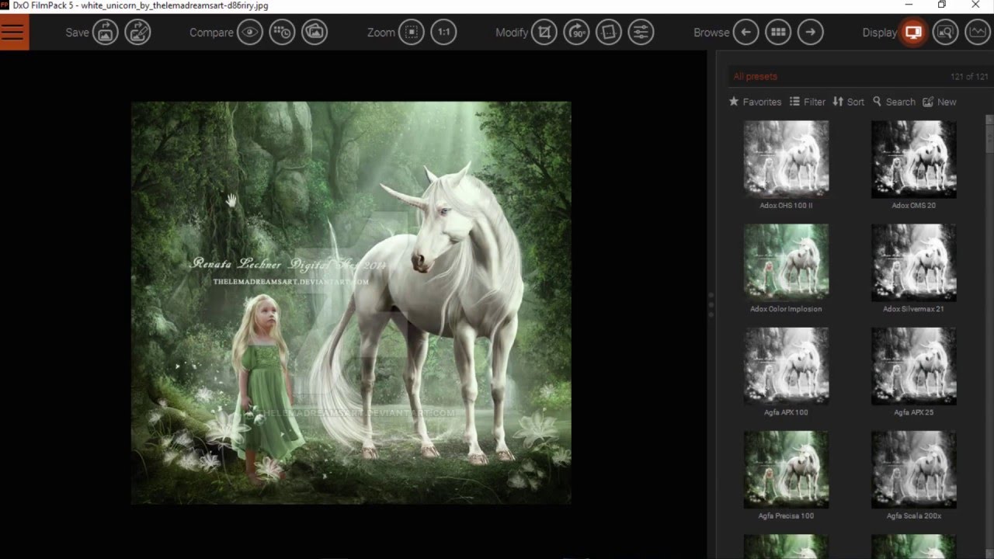Restore down the FilmPack window

click(941, 5)
